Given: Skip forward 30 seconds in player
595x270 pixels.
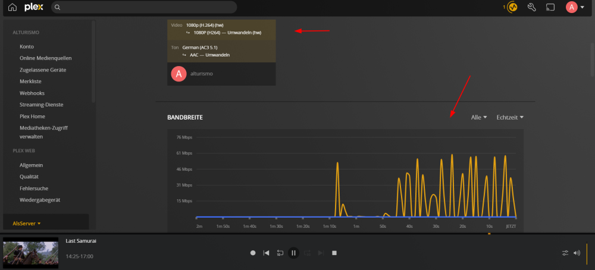Looking at the screenshot, I should pos(308,253).
